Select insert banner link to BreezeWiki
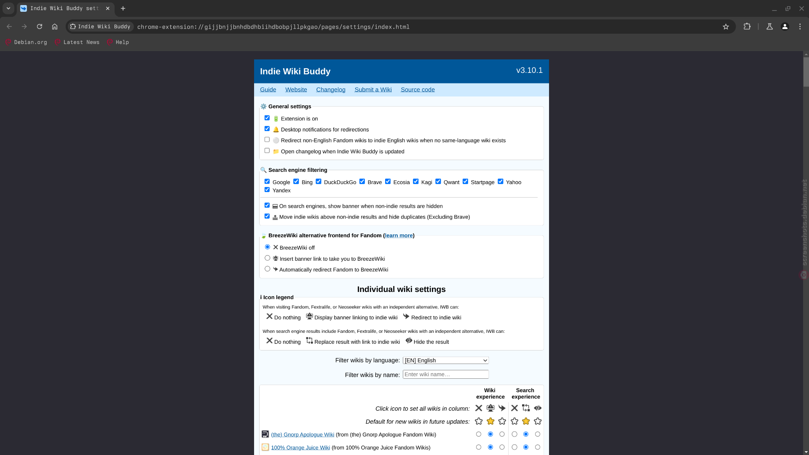 coord(268,258)
